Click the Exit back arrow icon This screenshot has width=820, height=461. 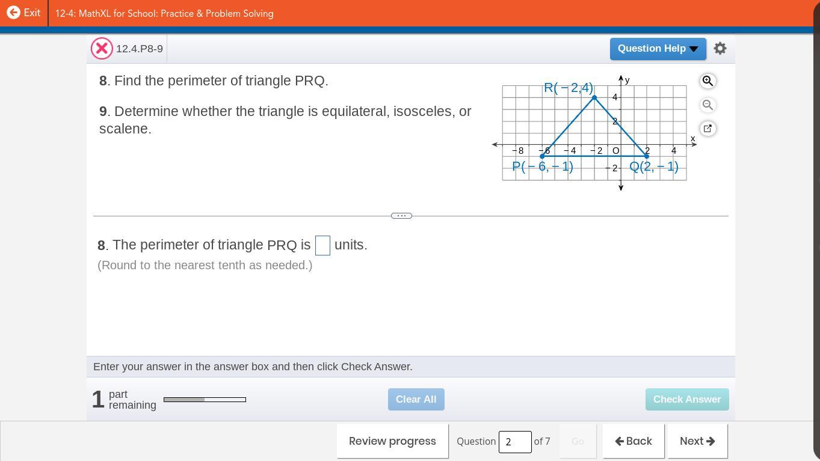click(x=13, y=13)
